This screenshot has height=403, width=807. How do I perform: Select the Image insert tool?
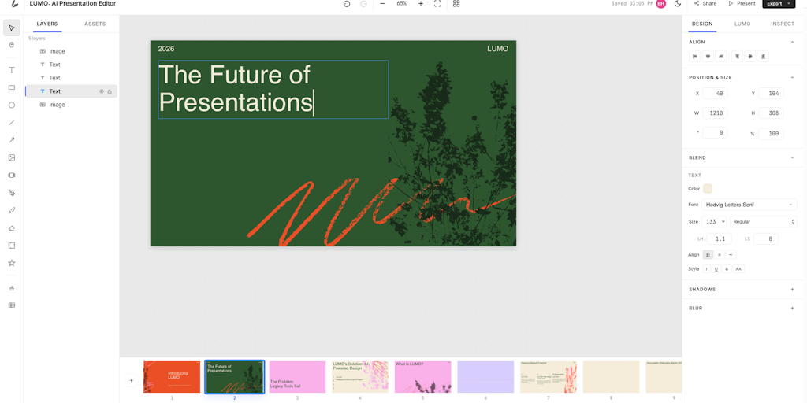pyautogui.click(x=12, y=157)
